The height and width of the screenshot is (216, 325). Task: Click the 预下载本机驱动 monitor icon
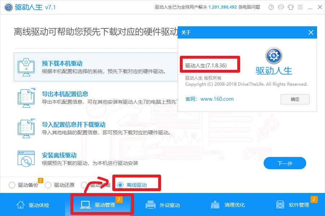pyautogui.click(x=26, y=67)
